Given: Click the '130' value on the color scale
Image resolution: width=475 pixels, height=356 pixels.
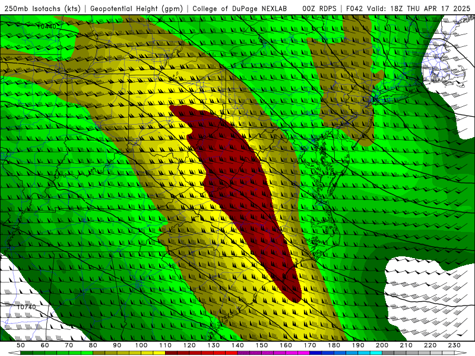Looking at the screenshot, I should point(214,345).
